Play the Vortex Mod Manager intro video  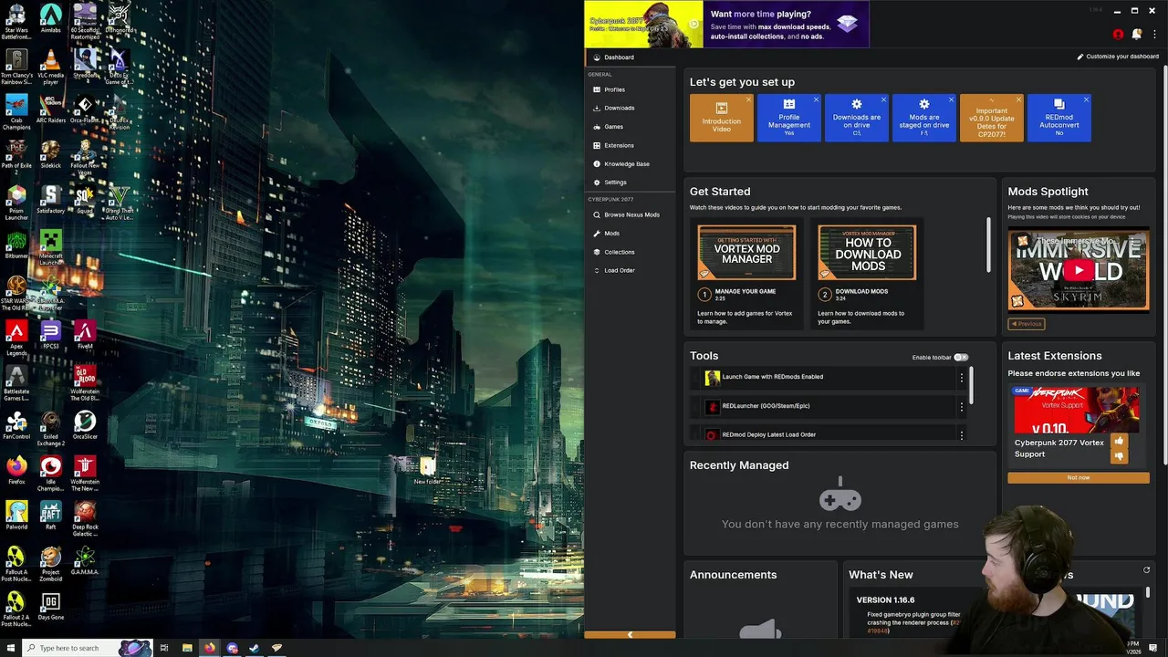click(x=746, y=253)
